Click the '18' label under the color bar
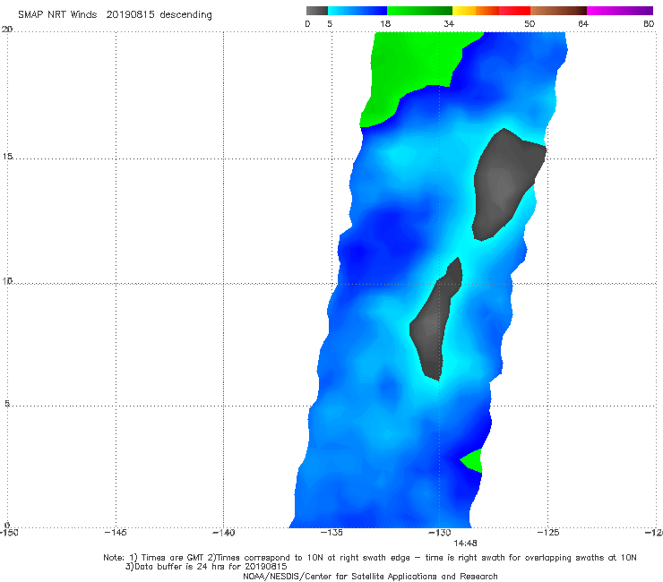Screen dimensions: 663x582 [385, 24]
